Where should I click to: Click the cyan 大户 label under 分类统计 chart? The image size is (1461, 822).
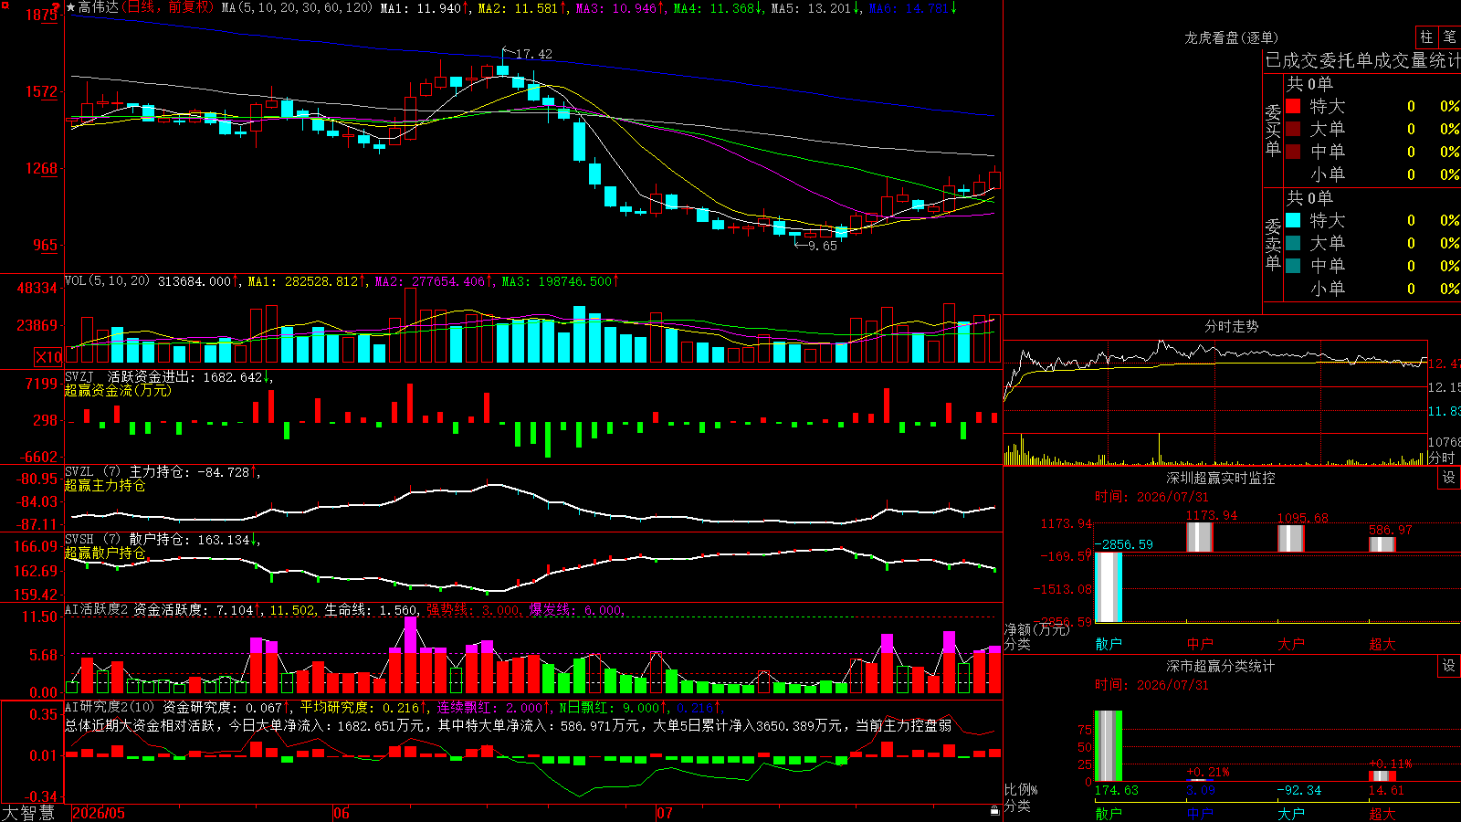click(1291, 814)
